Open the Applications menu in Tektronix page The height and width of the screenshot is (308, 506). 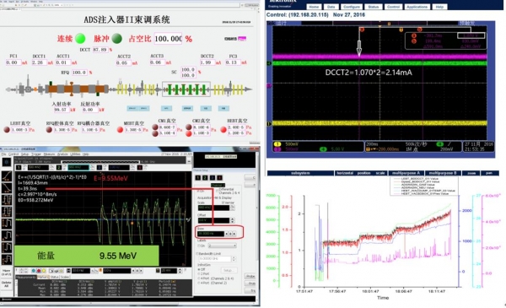417,7
